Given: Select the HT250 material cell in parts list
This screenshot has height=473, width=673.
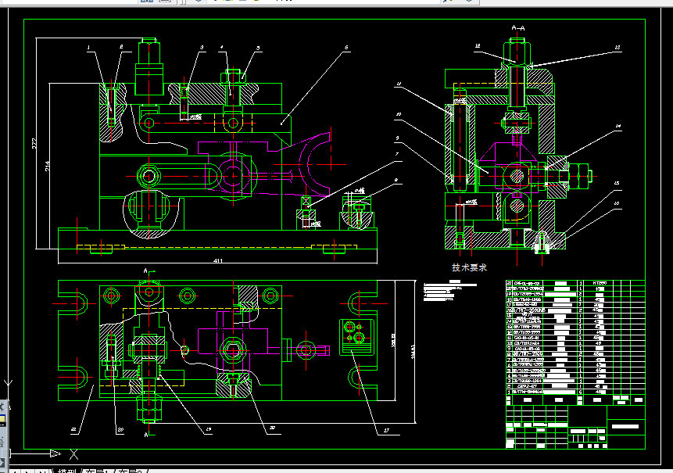Looking at the screenshot, I should point(600,283).
